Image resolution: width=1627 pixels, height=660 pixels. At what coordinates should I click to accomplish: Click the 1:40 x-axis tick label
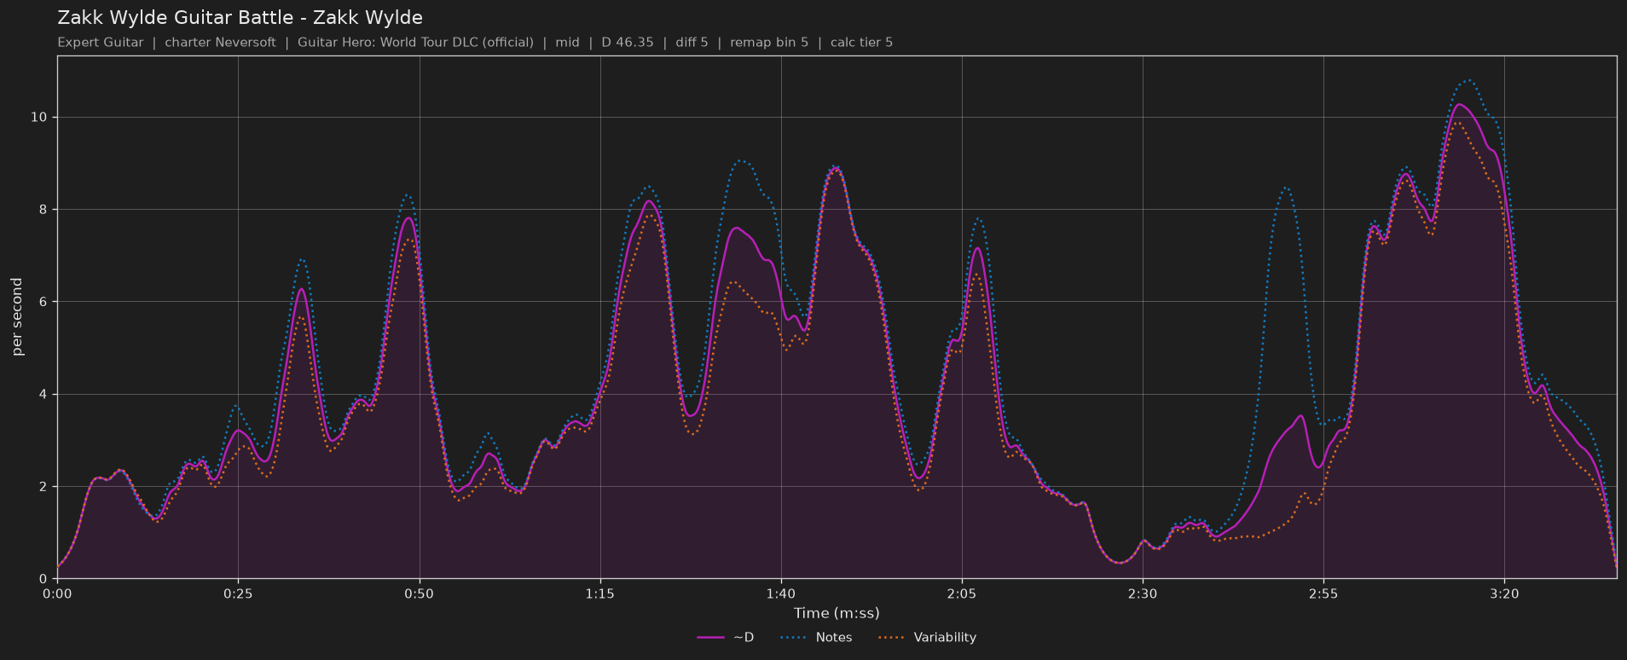click(781, 594)
